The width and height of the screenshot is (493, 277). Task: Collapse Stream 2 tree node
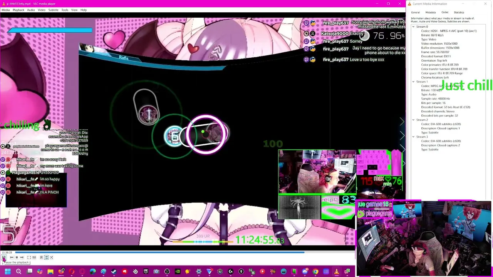[413, 120]
